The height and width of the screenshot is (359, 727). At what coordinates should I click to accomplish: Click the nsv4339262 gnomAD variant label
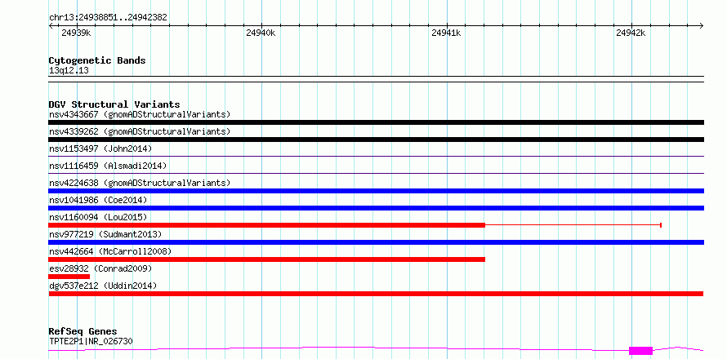click(140, 131)
